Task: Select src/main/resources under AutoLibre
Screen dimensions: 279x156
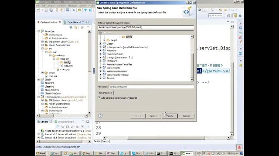Action: (58, 38)
